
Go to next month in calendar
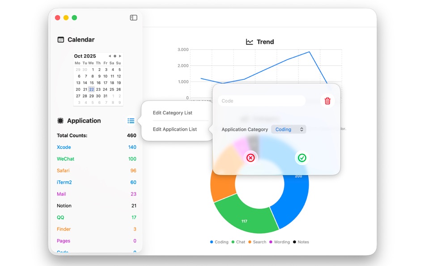pyautogui.click(x=120, y=56)
